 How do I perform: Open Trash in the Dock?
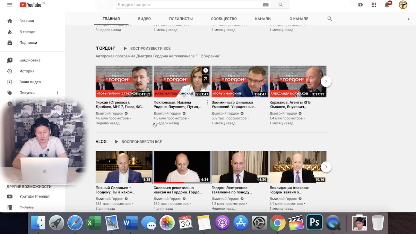pyautogui.click(x=378, y=223)
